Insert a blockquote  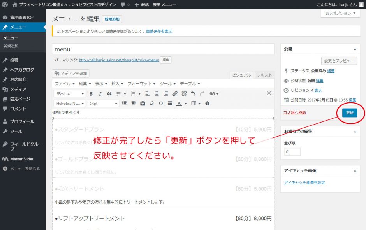pos(109,94)
